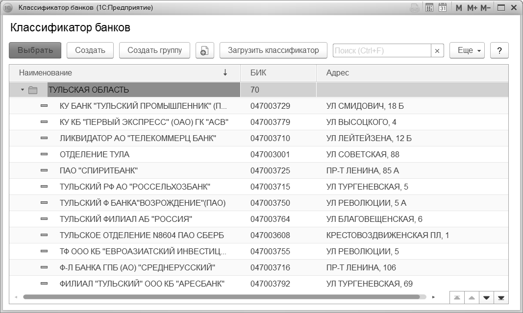This screenshot has width=523, height=313.
Task: Click address УЛ ТУРГЕНЕВСКАЯ, 69
Action: click(x=369, y=284)
